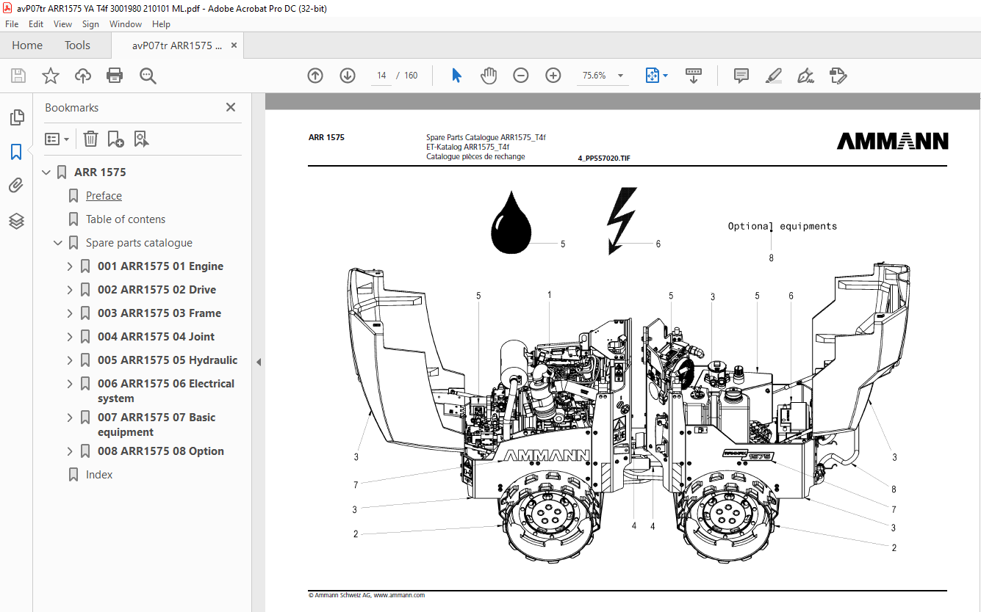The width and height of the screenshot is (981, 612).
Task: Print the document
Action: click(x=115, y=76)
